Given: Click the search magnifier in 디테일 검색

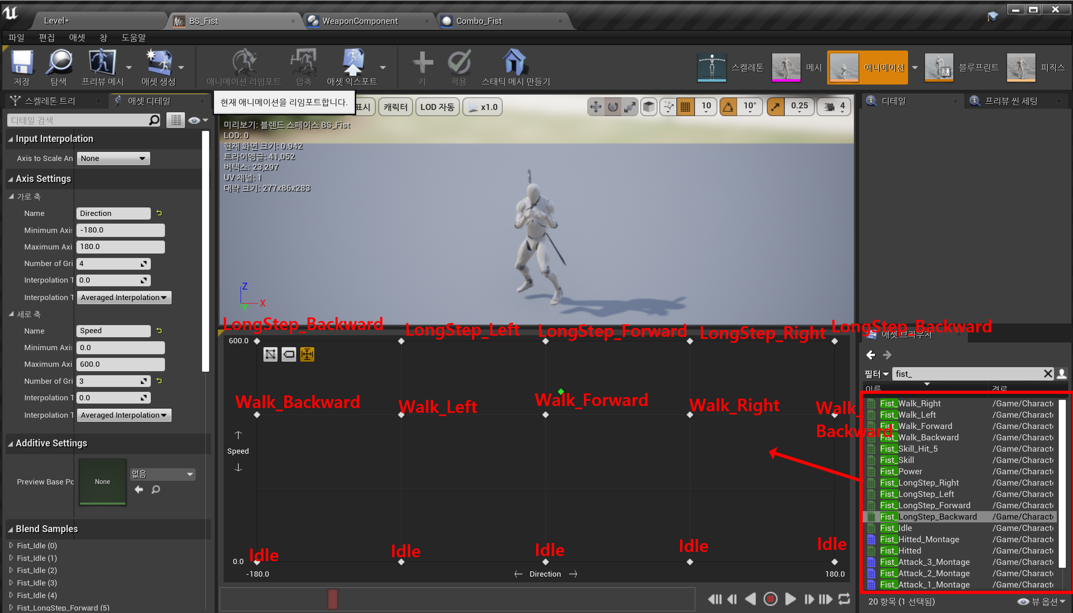Looking at the screenshot, I should 154,120.
